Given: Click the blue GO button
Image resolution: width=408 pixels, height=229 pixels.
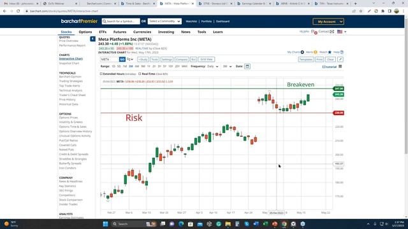Looking at the screenshot, I should [x=122, y=59].
